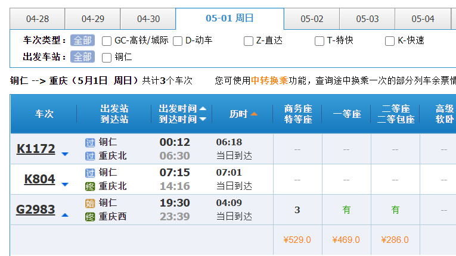Click the 终 icon beside 重庆西
Screen dimensions: 456x256
click(x=90, y=217)
